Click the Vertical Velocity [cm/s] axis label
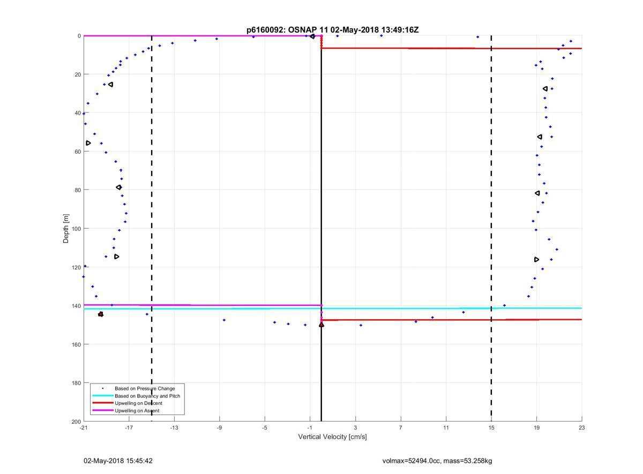Screen dimensions: 643x474 [x=332, y=437]
